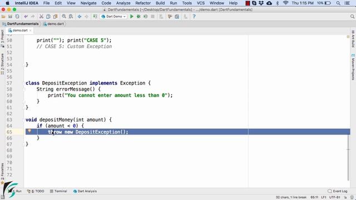The height and width of the screenshot is (200, 356).
Task: Open the Settings wrench icon
Action: (x=170, y=17)
